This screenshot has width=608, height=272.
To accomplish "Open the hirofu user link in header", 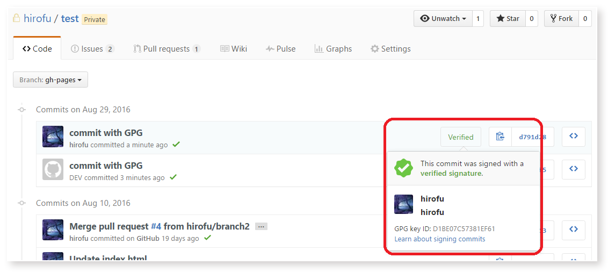I will coord(37,19).
